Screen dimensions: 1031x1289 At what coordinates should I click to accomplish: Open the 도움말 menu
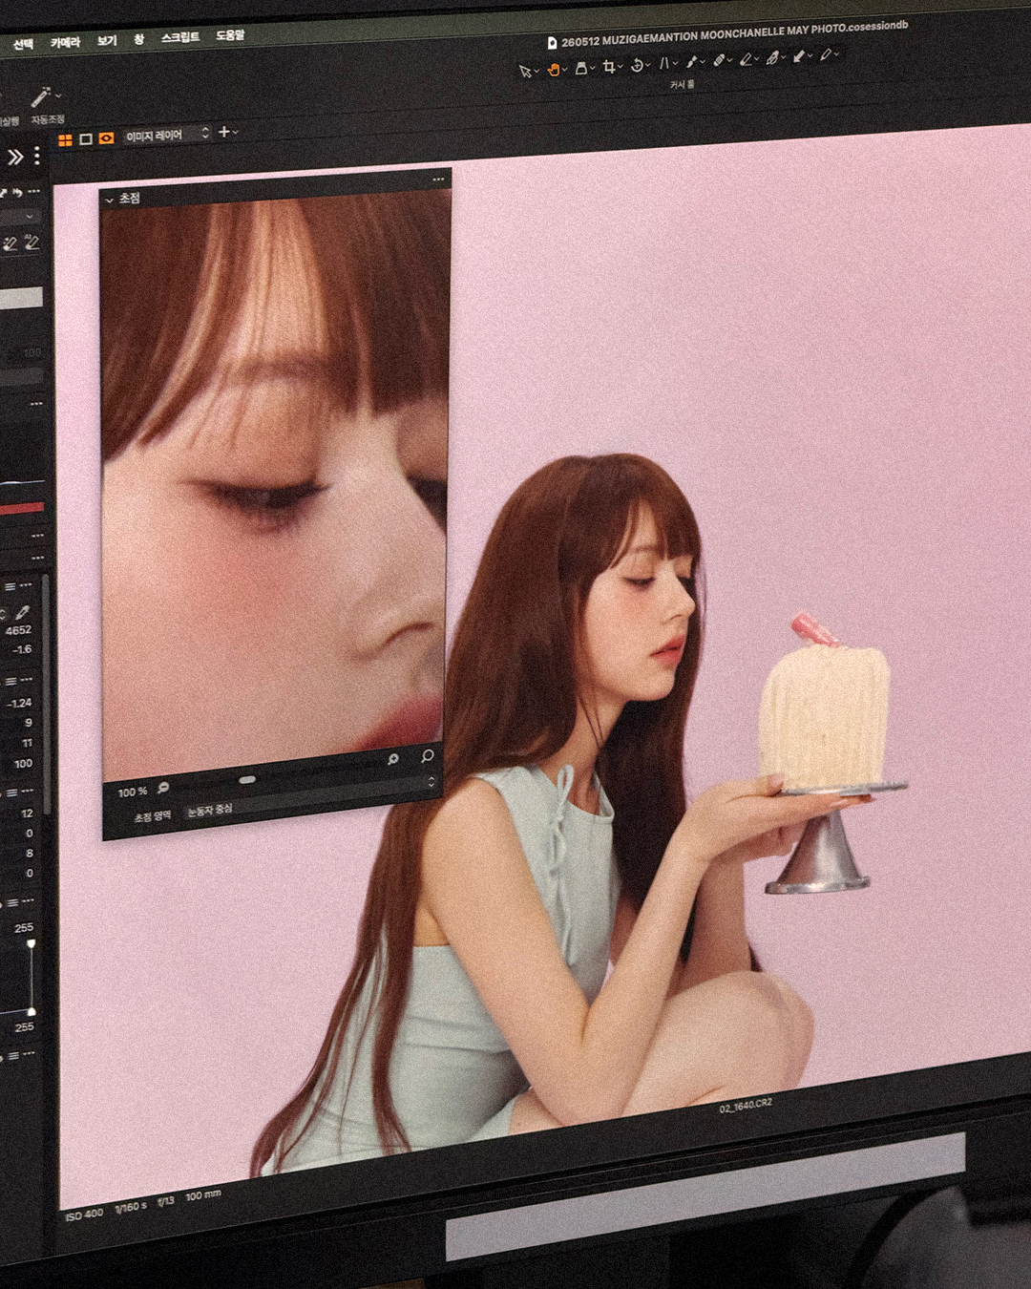230,35
